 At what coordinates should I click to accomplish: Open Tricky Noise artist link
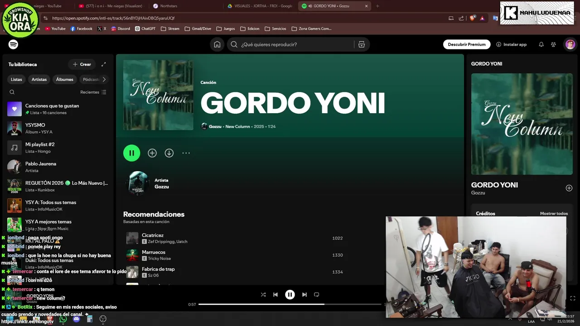159,259
